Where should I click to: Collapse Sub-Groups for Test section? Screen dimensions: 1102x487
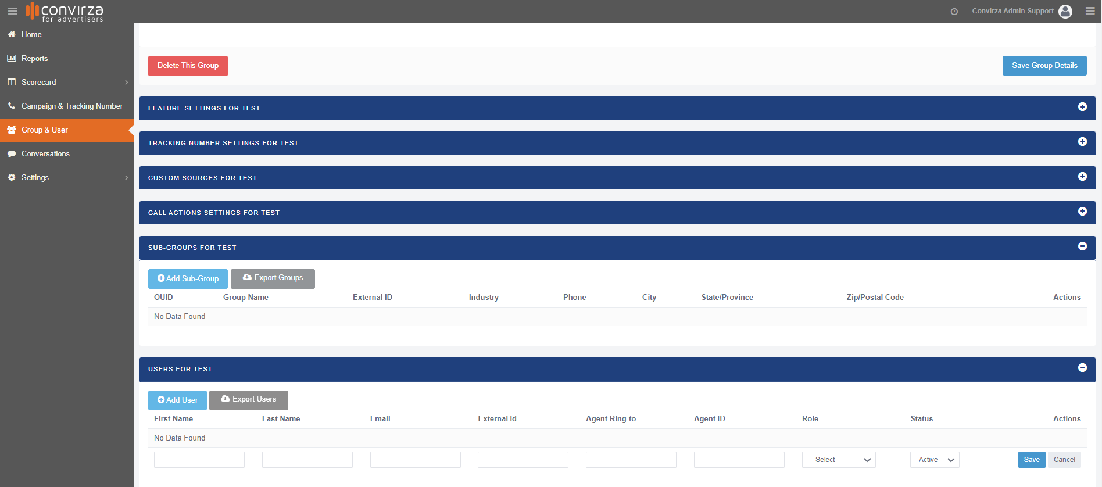(x=1082, y=246)
